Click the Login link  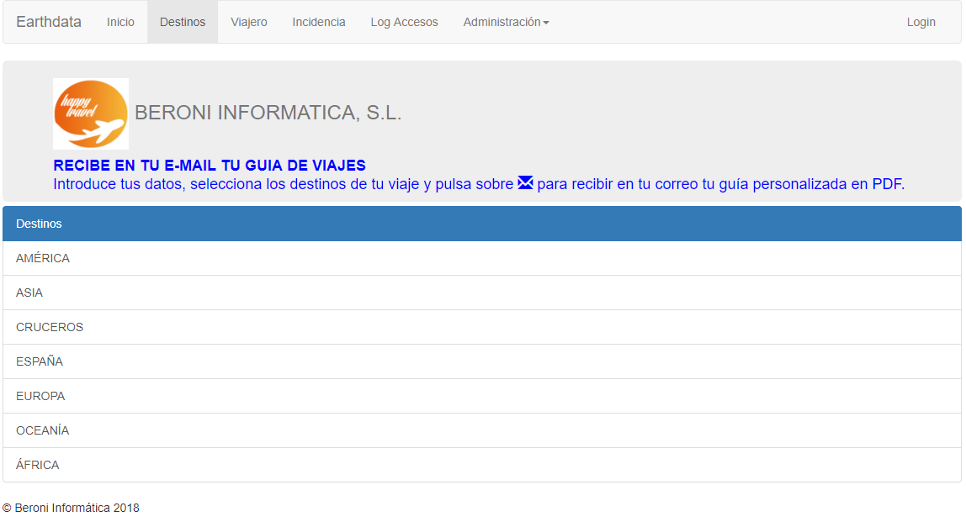coord(921,22)
